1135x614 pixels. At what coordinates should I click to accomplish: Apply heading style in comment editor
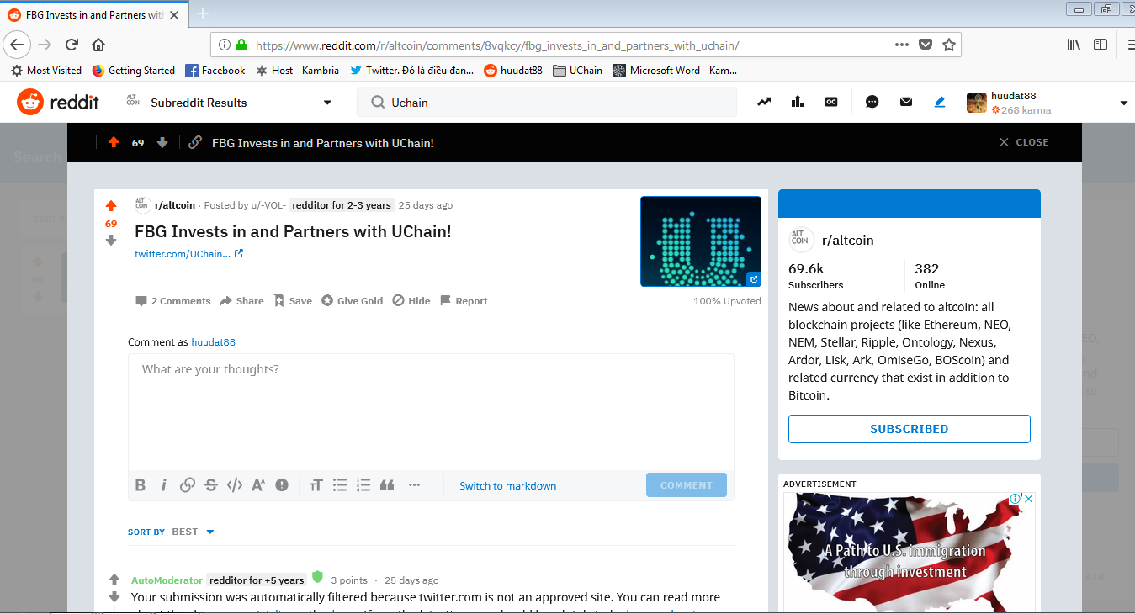316,484
